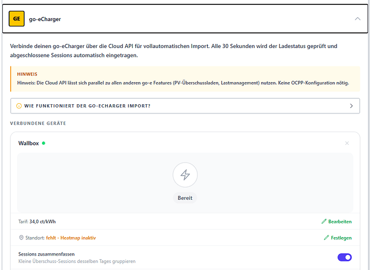Click Festlegen to set the location
The image size is (370, 270).
point(341,238)
